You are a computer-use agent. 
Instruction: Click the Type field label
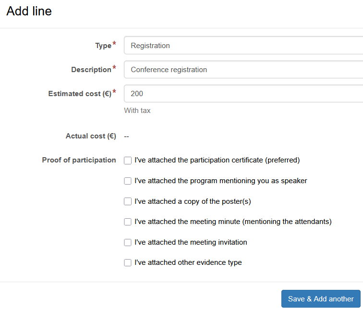coord(103,46)
